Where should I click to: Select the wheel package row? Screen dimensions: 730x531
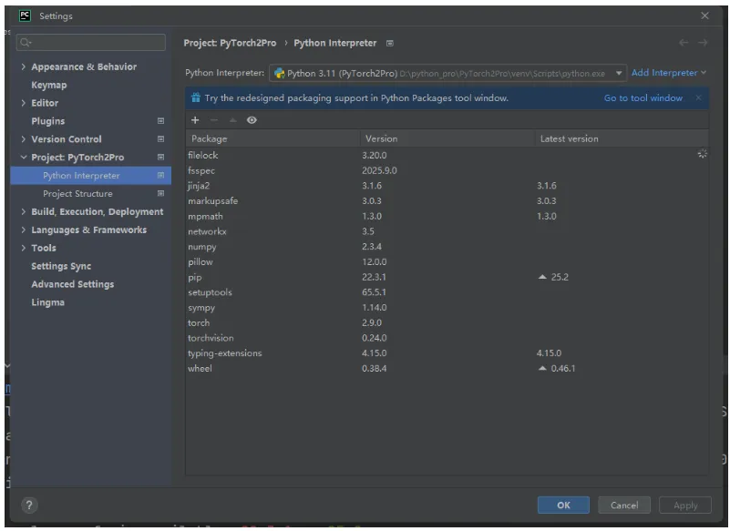[x=447, y=368]
